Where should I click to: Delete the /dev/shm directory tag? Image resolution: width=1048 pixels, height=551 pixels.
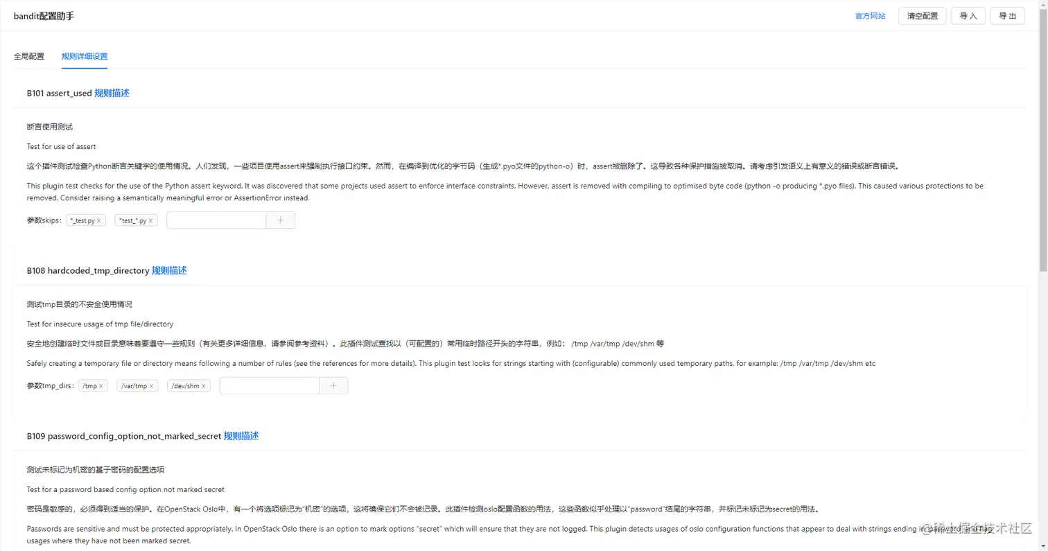coord(204,386)
